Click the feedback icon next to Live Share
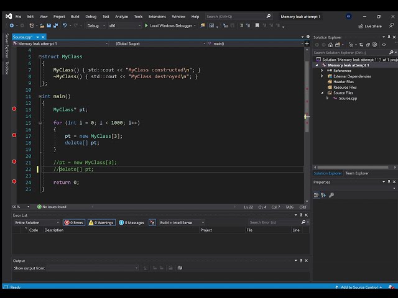398x298 pixels. (x=391, y=26)
